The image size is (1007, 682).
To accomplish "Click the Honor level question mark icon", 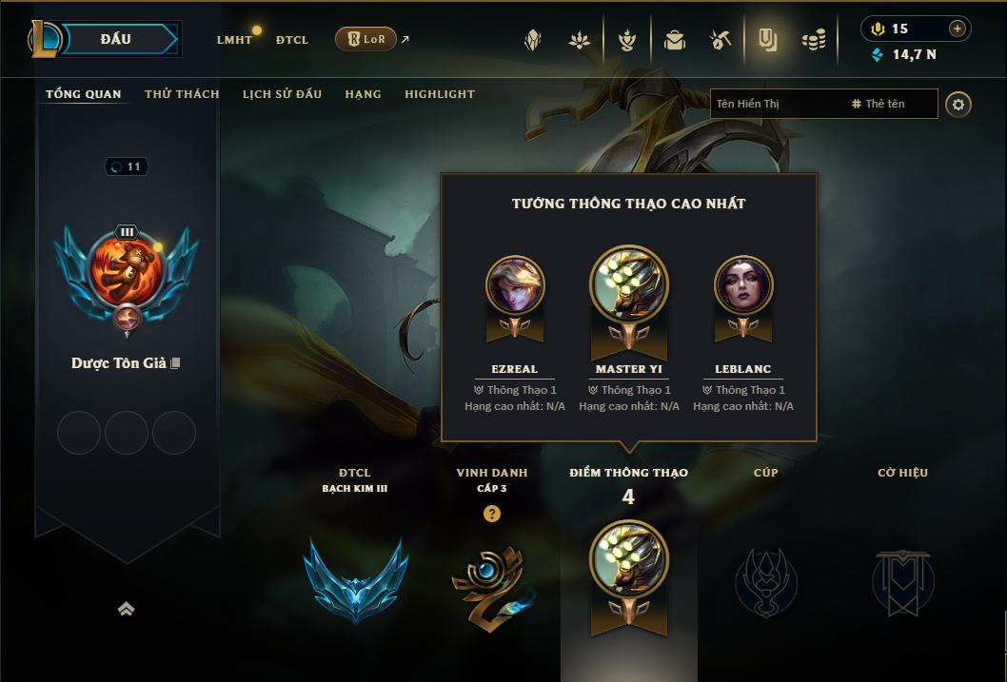I will 492,514.
